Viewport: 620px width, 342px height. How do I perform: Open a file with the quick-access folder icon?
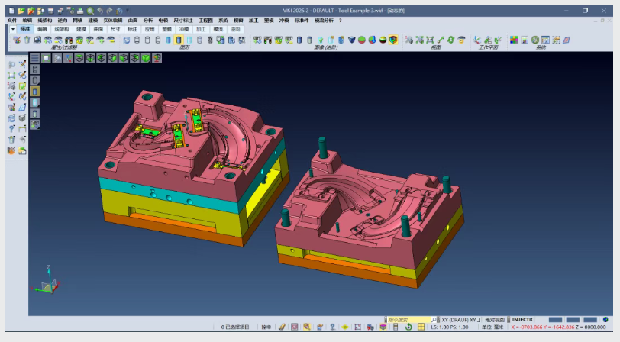point(21,11)
